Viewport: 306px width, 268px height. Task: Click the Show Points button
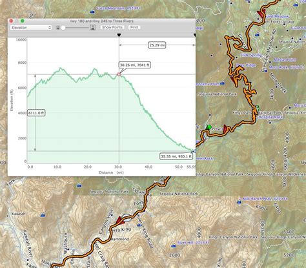(x=112, y=27)
